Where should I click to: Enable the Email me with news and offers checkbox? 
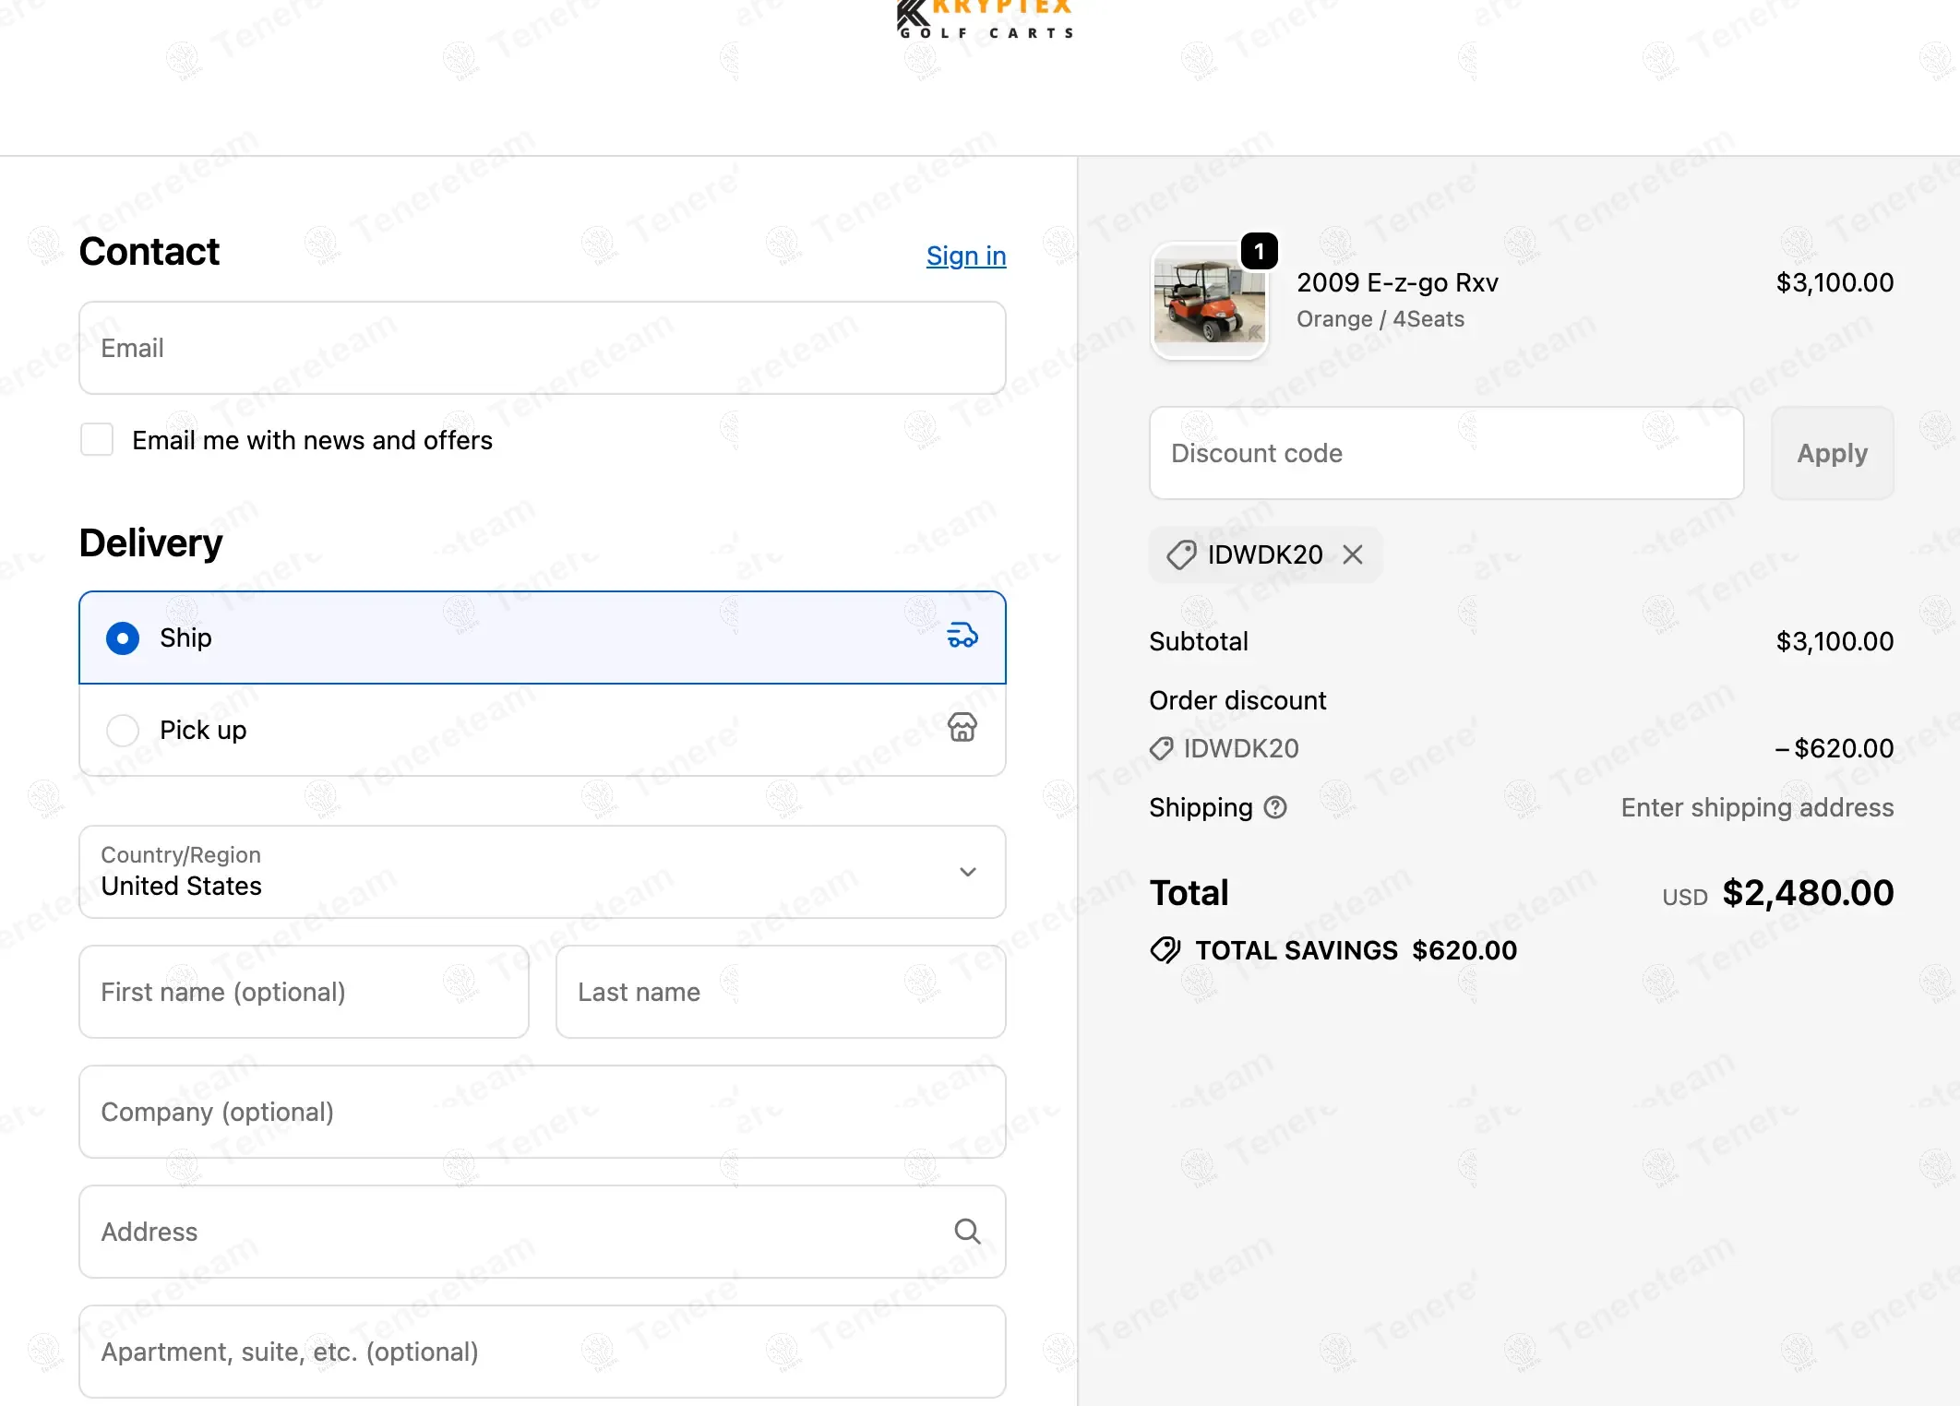tap(97, 440)
